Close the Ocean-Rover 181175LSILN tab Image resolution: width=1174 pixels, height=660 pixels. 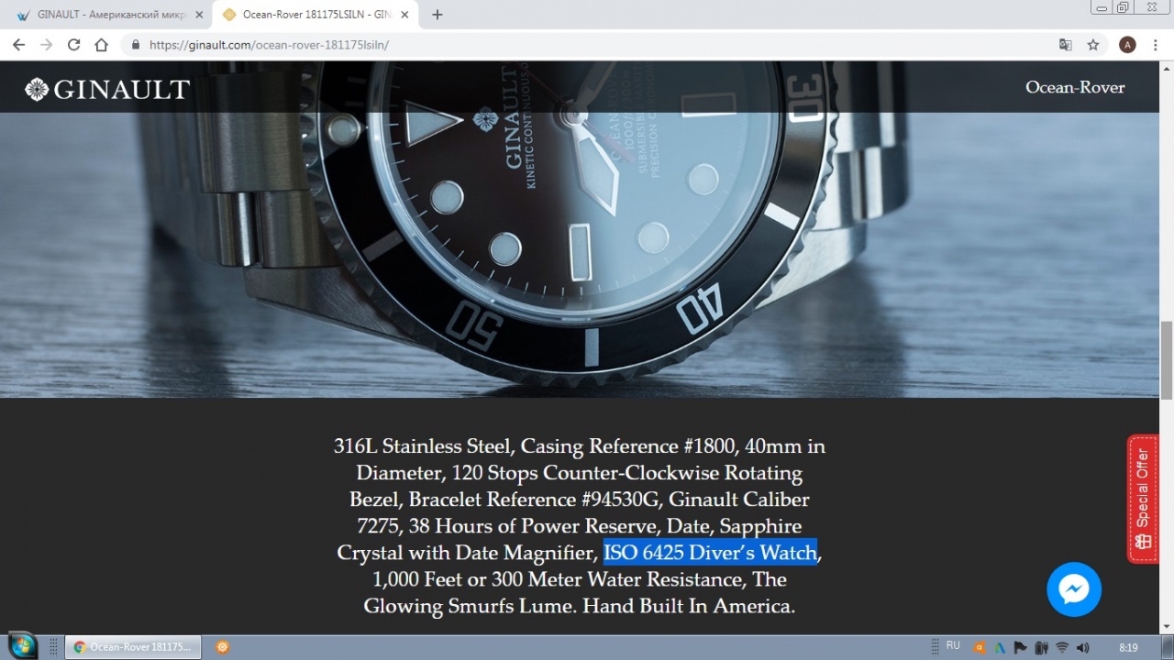click(404, 15)
